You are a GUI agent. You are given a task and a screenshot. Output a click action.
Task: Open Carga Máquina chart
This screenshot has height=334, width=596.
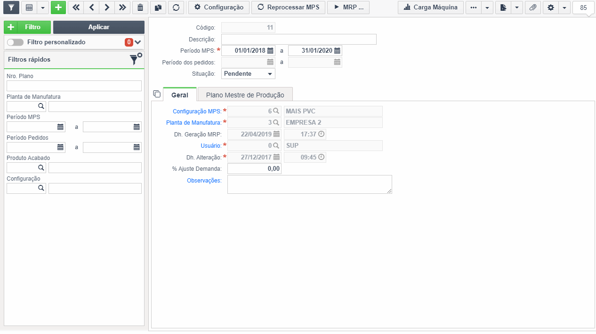click(x=431, y=8)
